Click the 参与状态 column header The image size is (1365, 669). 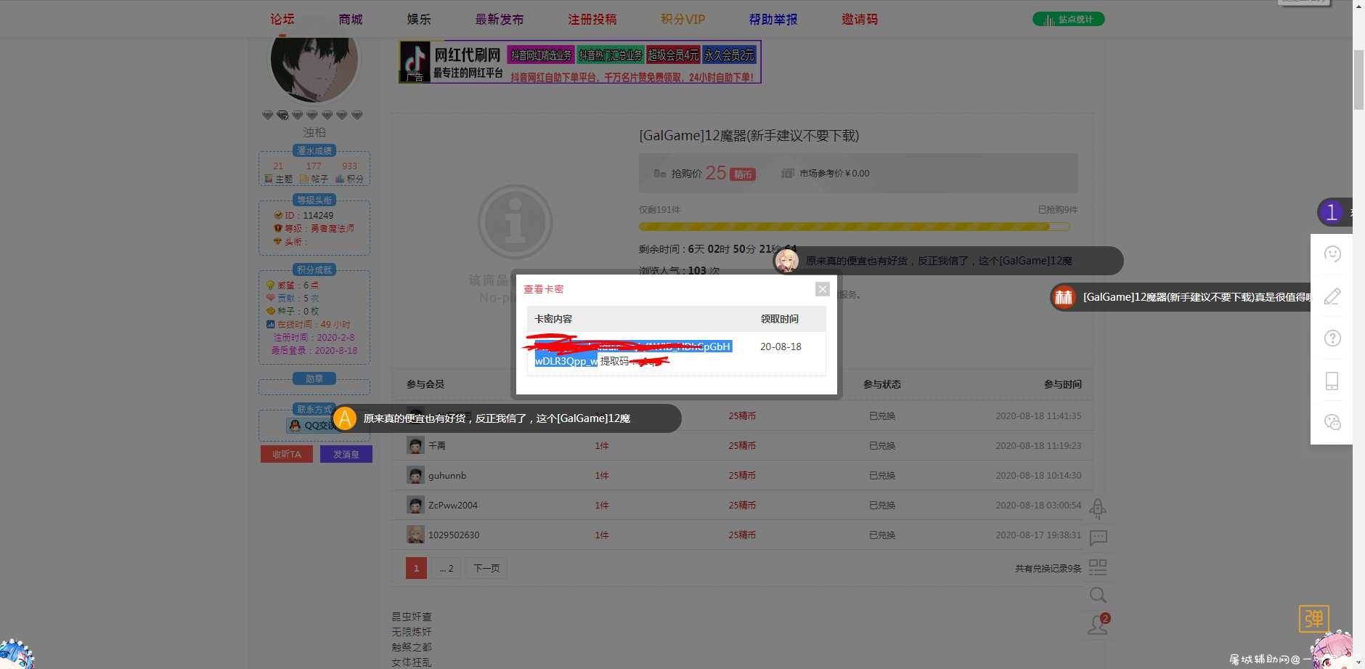[882, 384]
